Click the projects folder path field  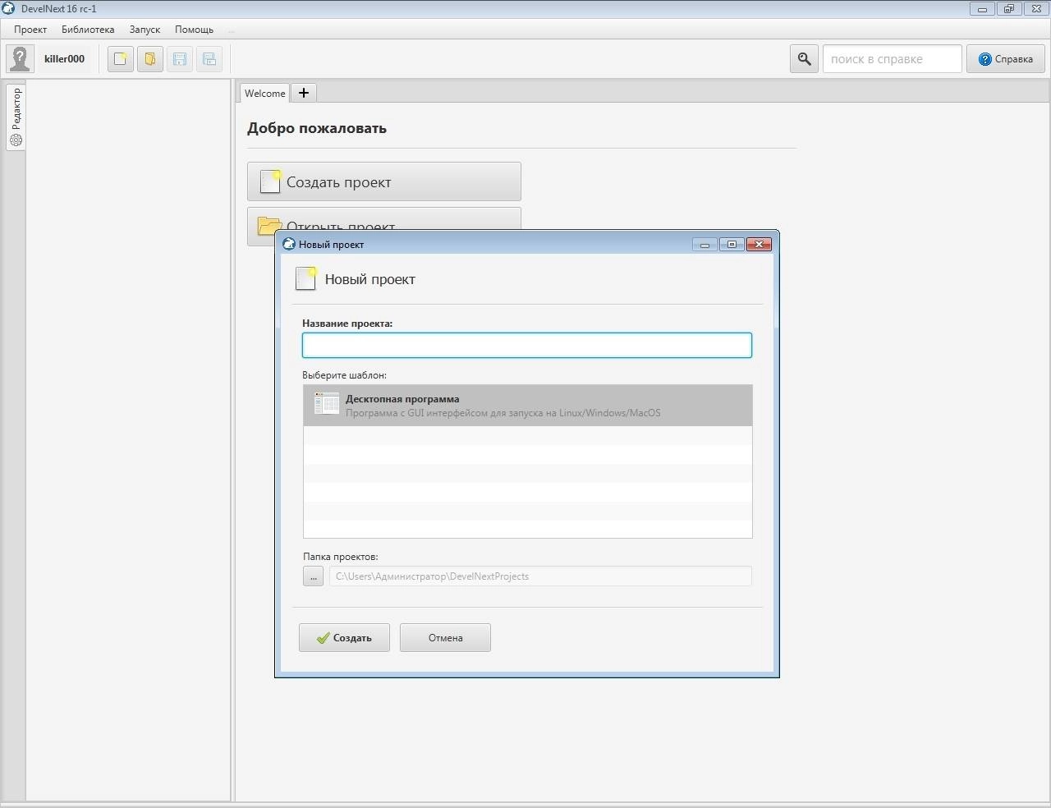pos(540,576)
